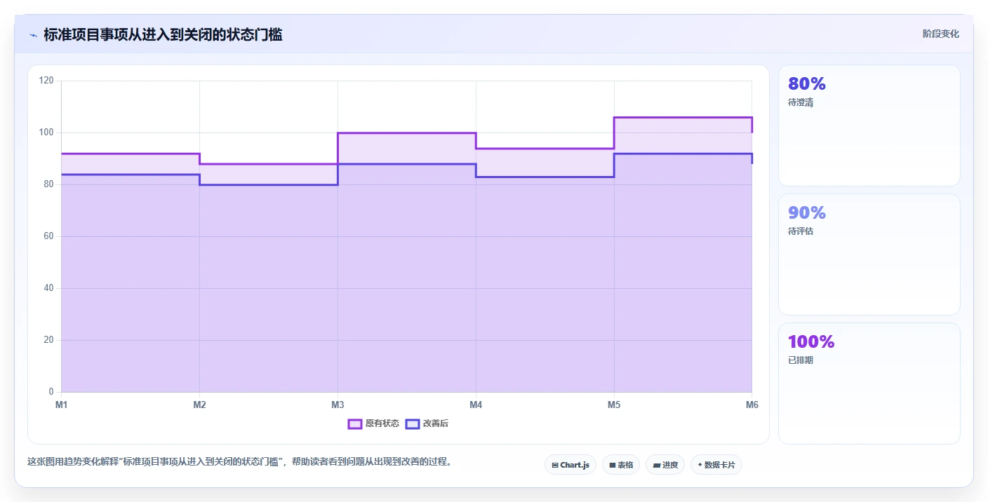Click the 已排期 label
This screenshot has height=502, width=988.
point(801,360)
